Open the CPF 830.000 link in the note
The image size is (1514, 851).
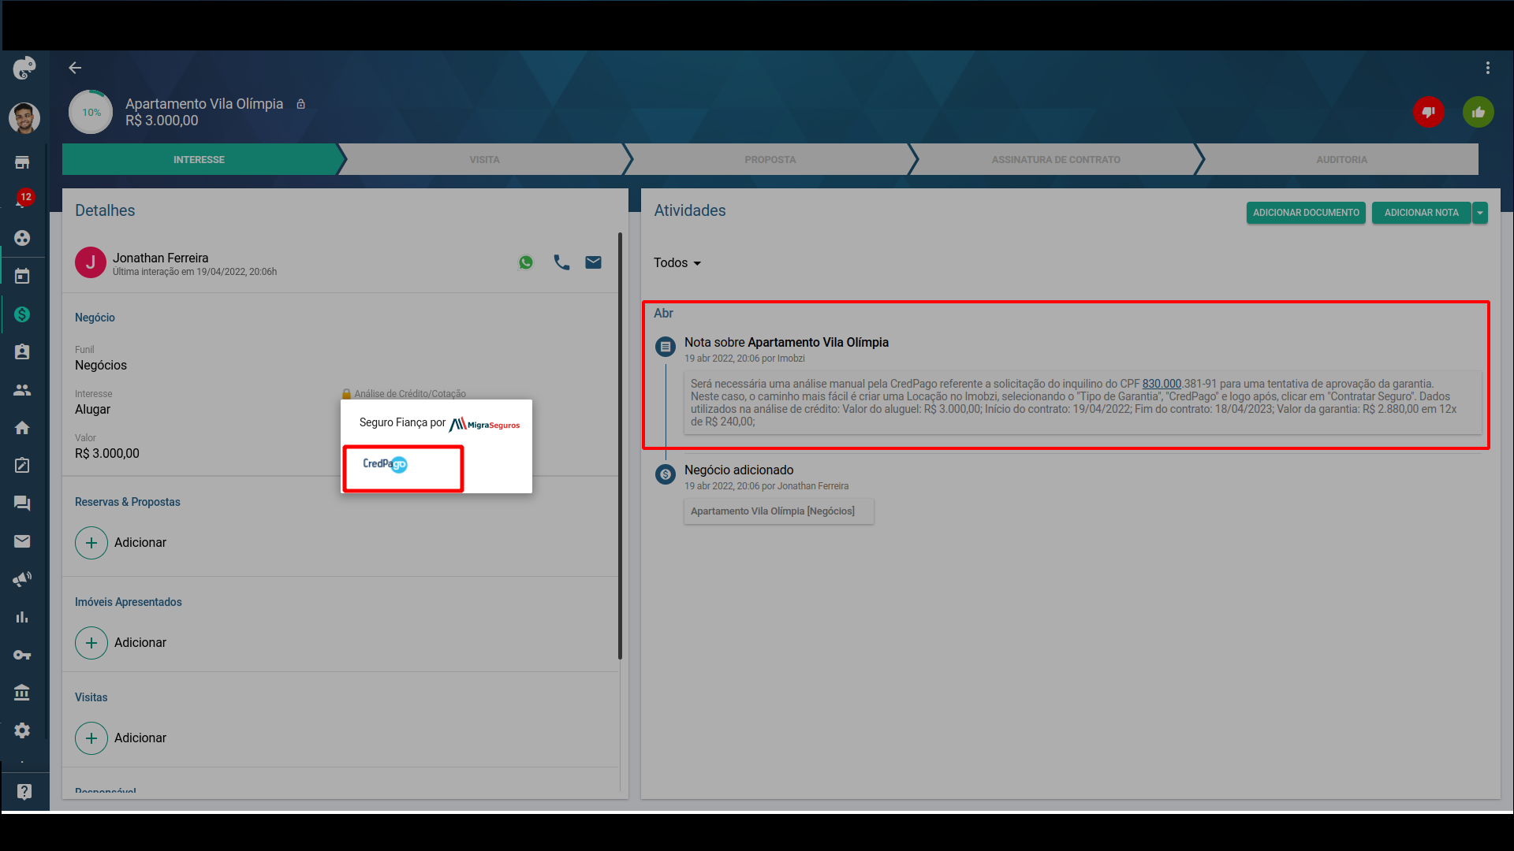tap(1162, 384)
